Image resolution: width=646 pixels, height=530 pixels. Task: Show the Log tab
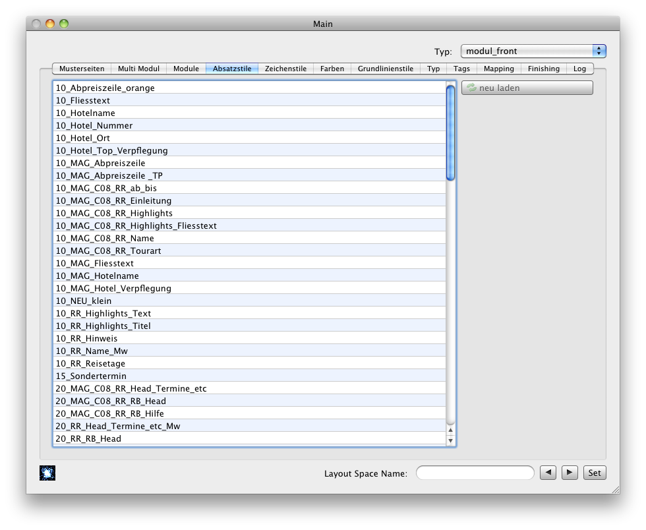[x=579, y=69]
